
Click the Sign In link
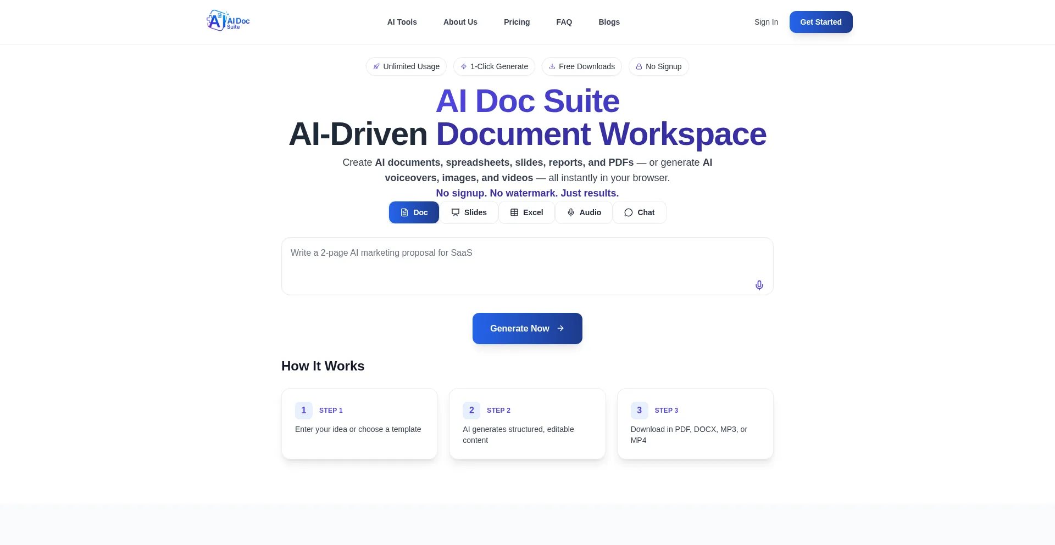[766, 22]
